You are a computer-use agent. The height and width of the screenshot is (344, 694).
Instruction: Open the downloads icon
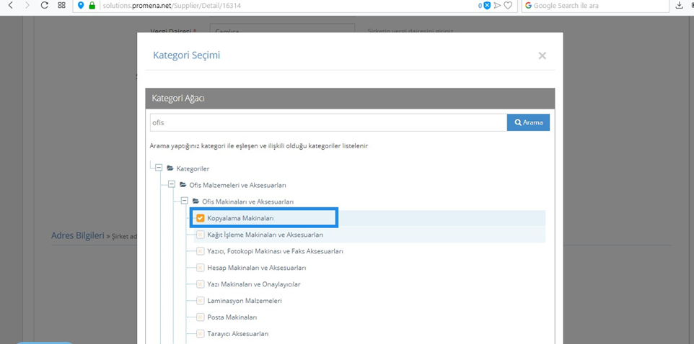(x=679, y=5)
